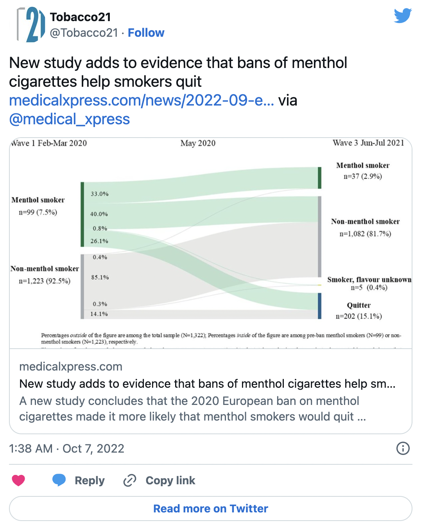Click the blue reply bubble icon
The image size is (423, 530).
coord(59,480)
